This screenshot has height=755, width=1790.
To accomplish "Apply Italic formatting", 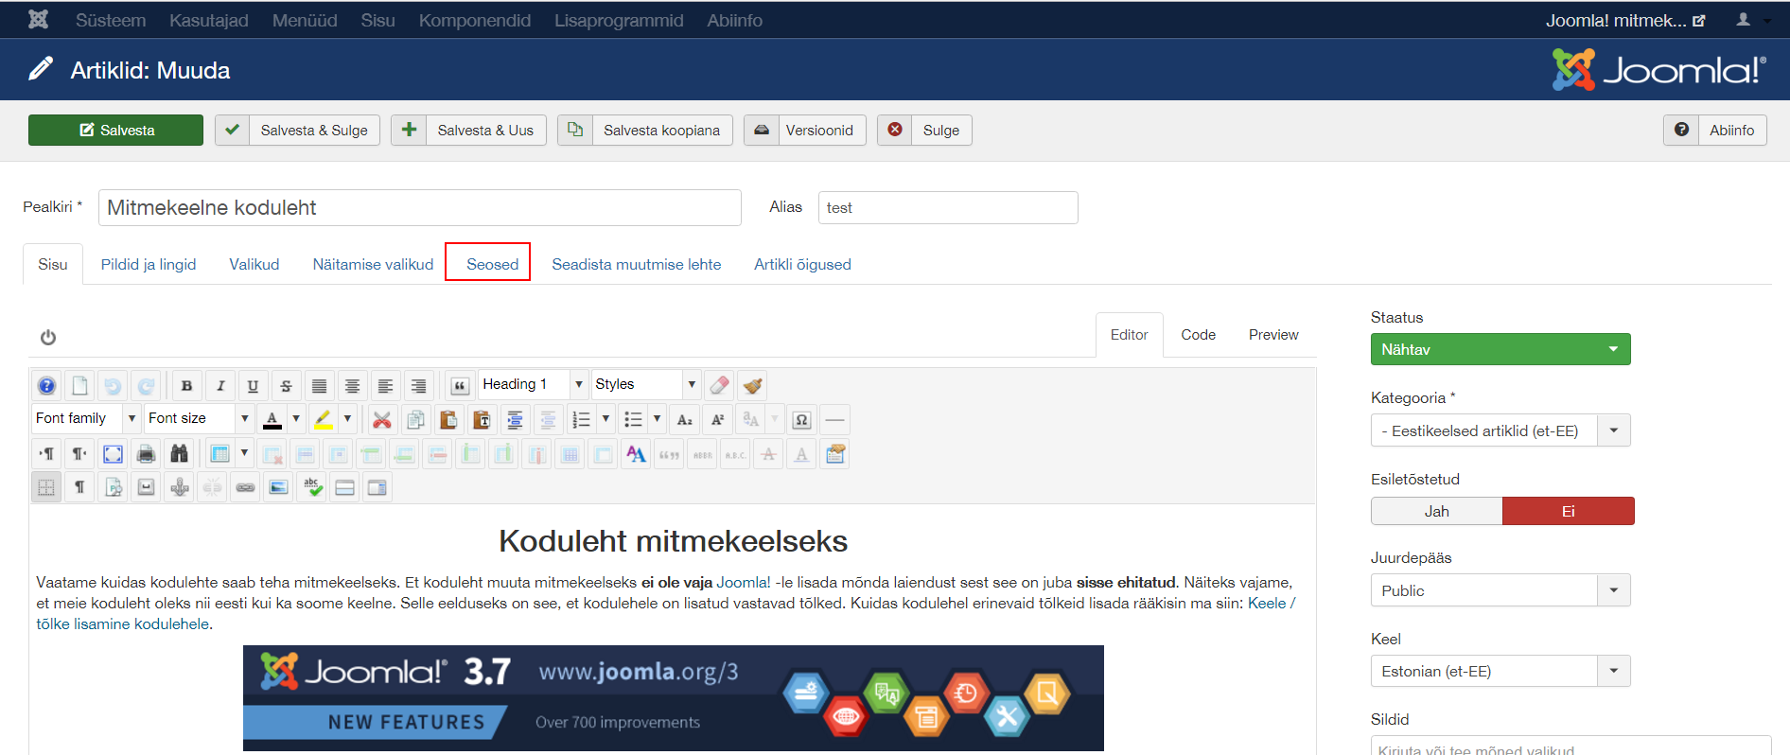I will (x=220, y=386).
